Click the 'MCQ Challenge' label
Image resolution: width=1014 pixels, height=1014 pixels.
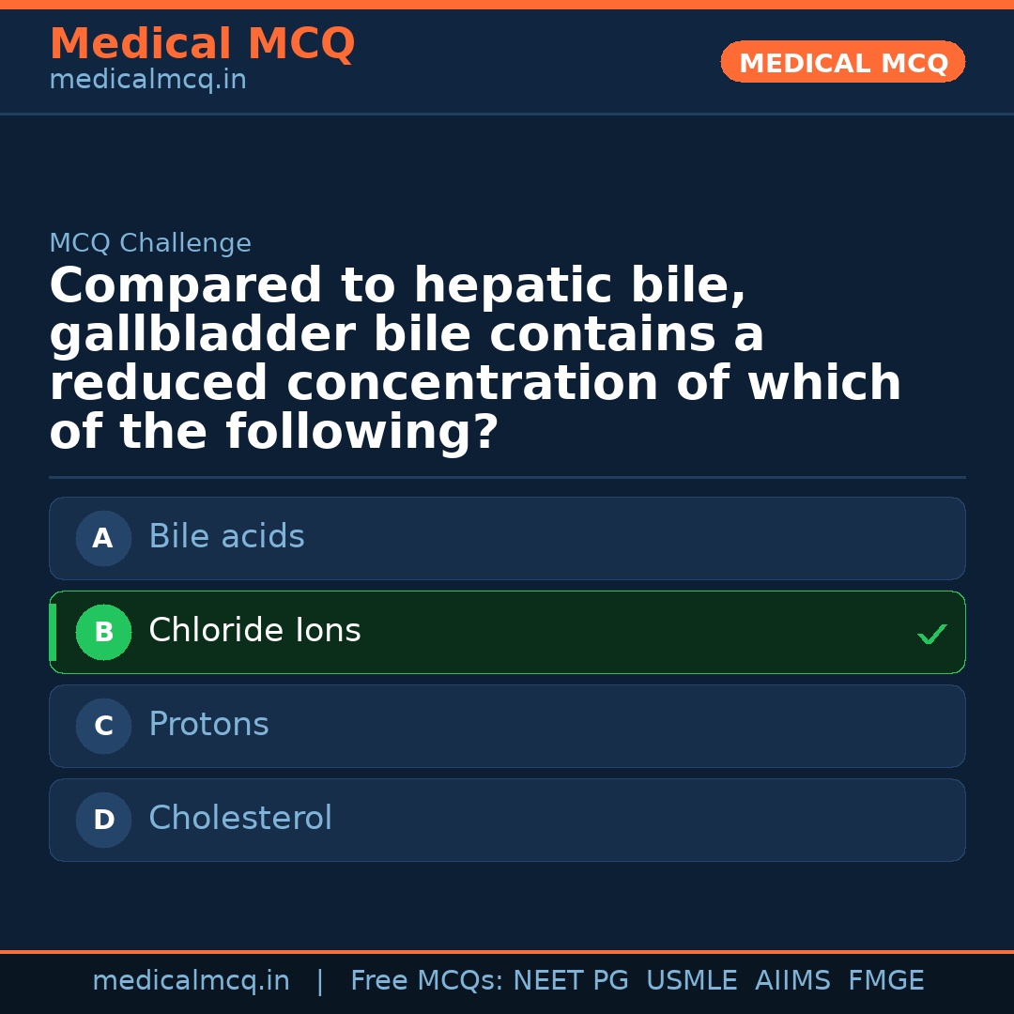pyautogui.click(x=150, y=244)
